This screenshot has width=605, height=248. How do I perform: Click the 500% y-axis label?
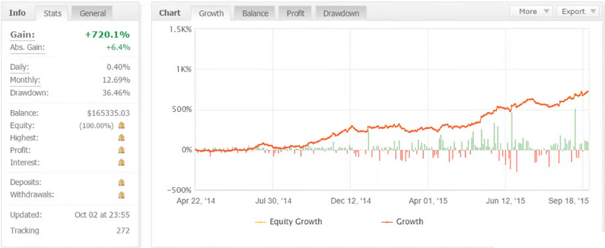tap(182, 109)
